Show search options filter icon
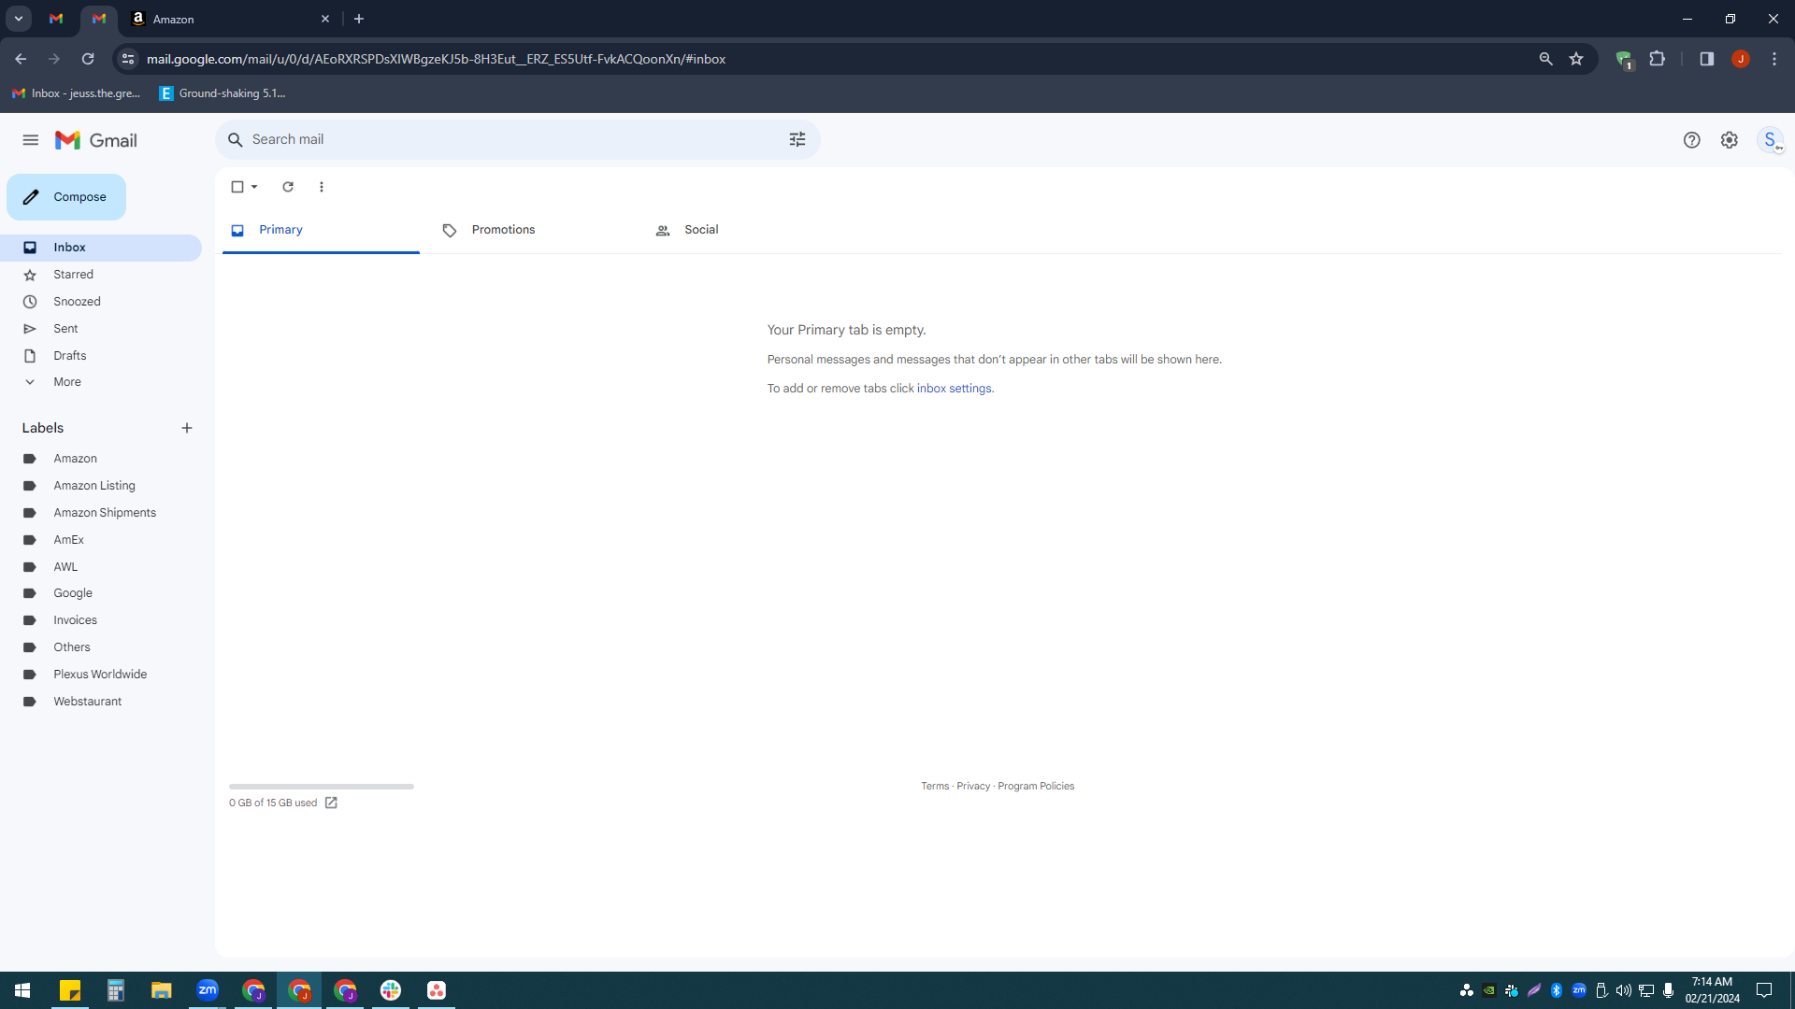 [x=797, y=139]
